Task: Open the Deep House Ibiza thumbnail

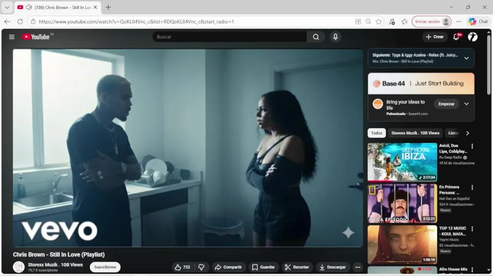Action: 402,162
